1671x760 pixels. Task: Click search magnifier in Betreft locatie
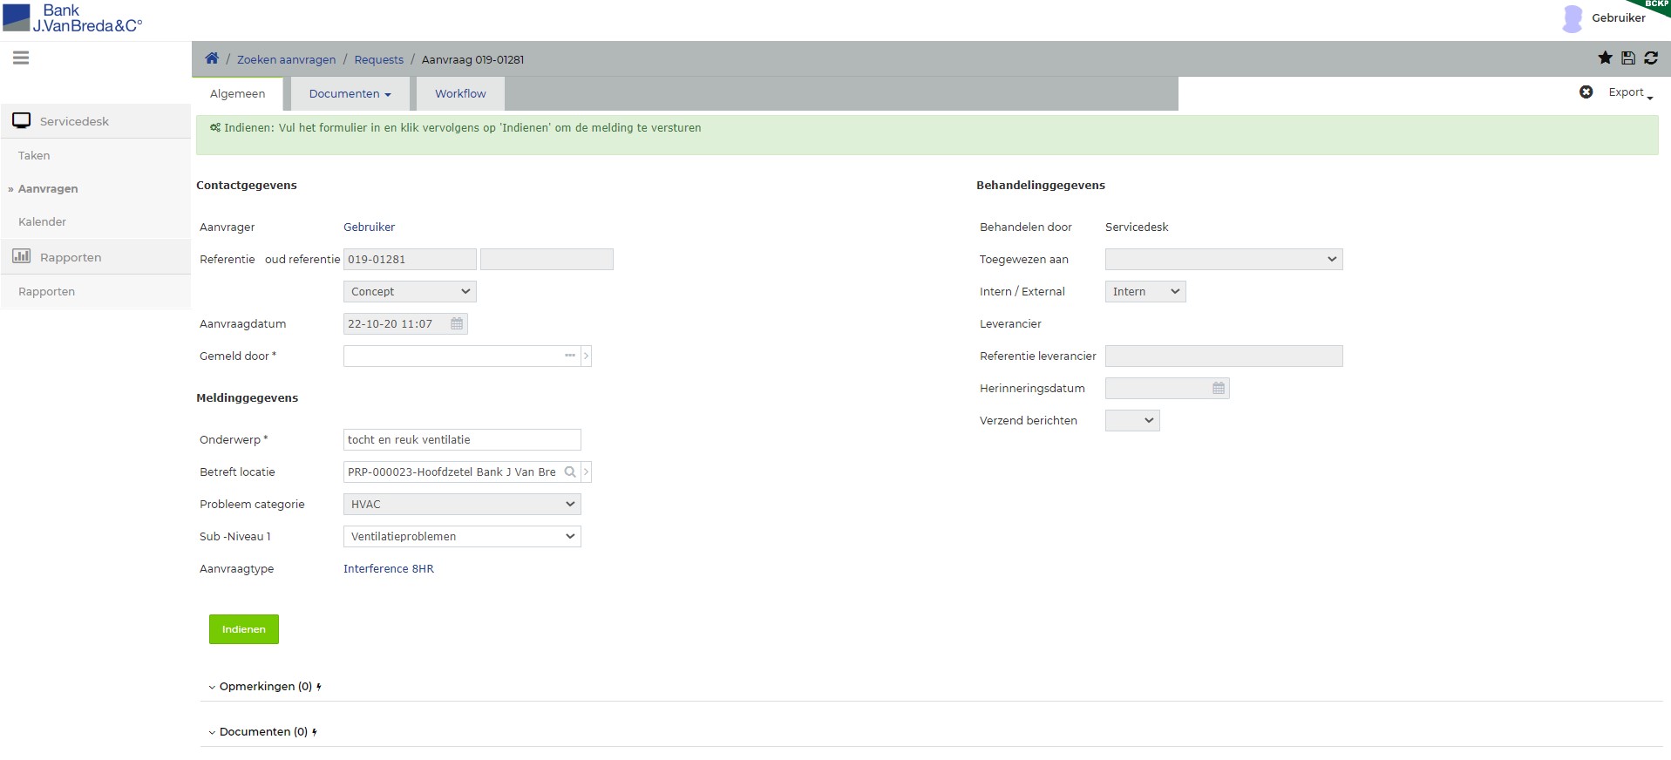pos(570,472)
